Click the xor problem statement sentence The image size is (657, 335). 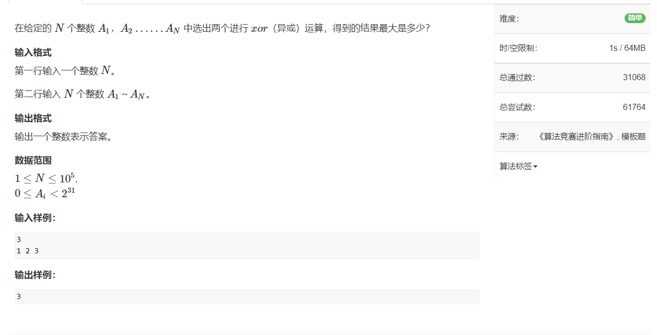pyautogui.click(x=222, y=28)
